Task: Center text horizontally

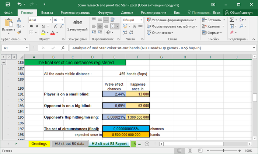Action: (x=100, y=26)
